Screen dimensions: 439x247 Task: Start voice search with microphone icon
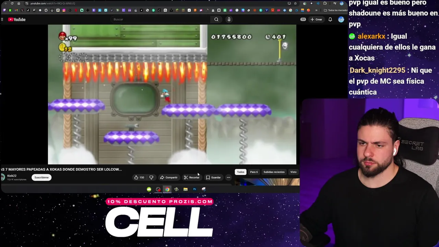pos(229,19)
